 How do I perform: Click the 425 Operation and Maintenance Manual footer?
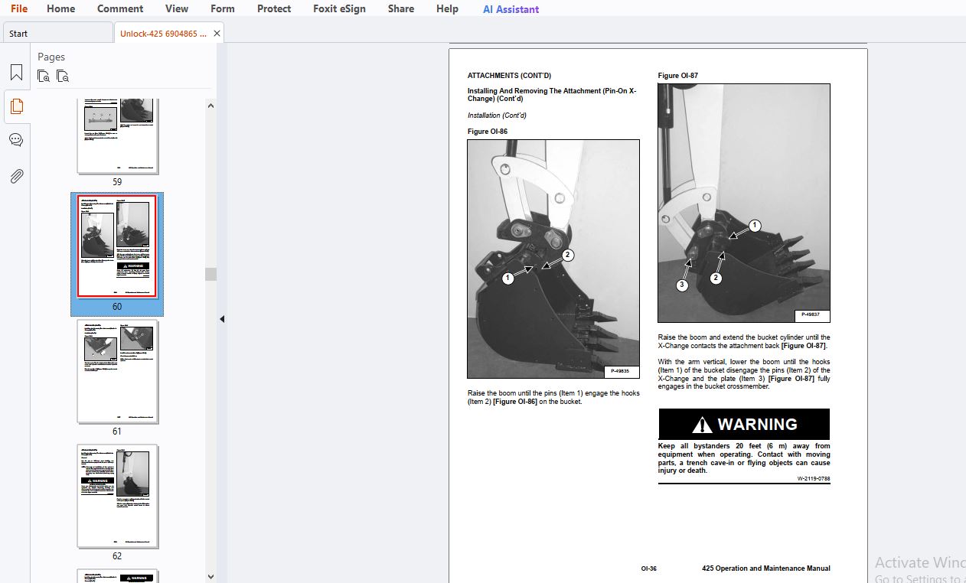765,568
